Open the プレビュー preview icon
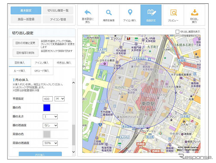This screenshot has width=216, height=163. coord(173,13)
